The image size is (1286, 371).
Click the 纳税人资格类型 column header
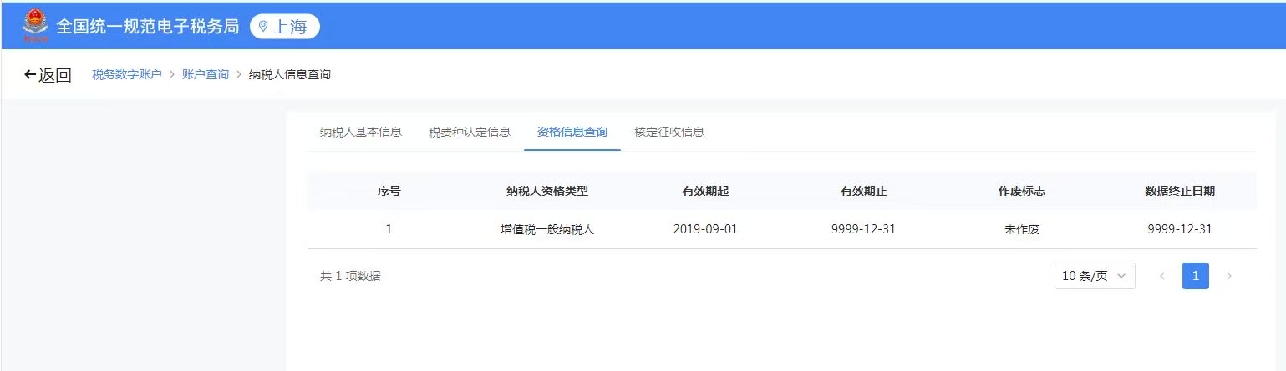pos(547,191)
